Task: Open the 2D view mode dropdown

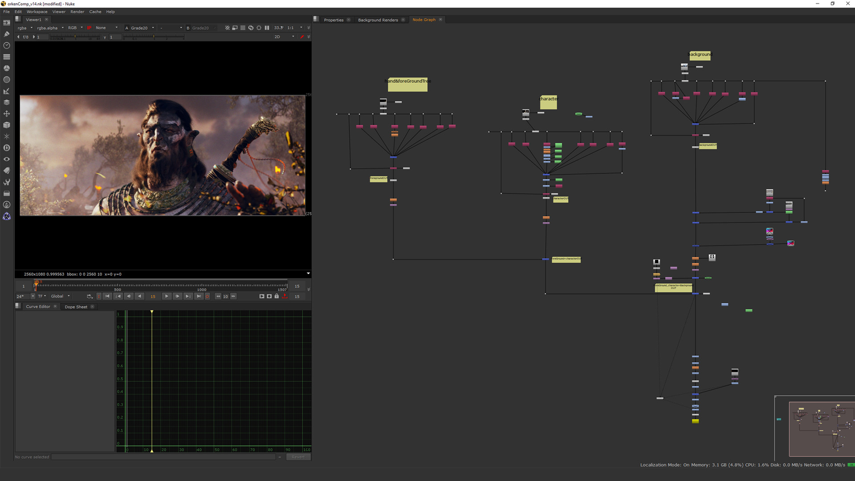Action: coord(284,37)
